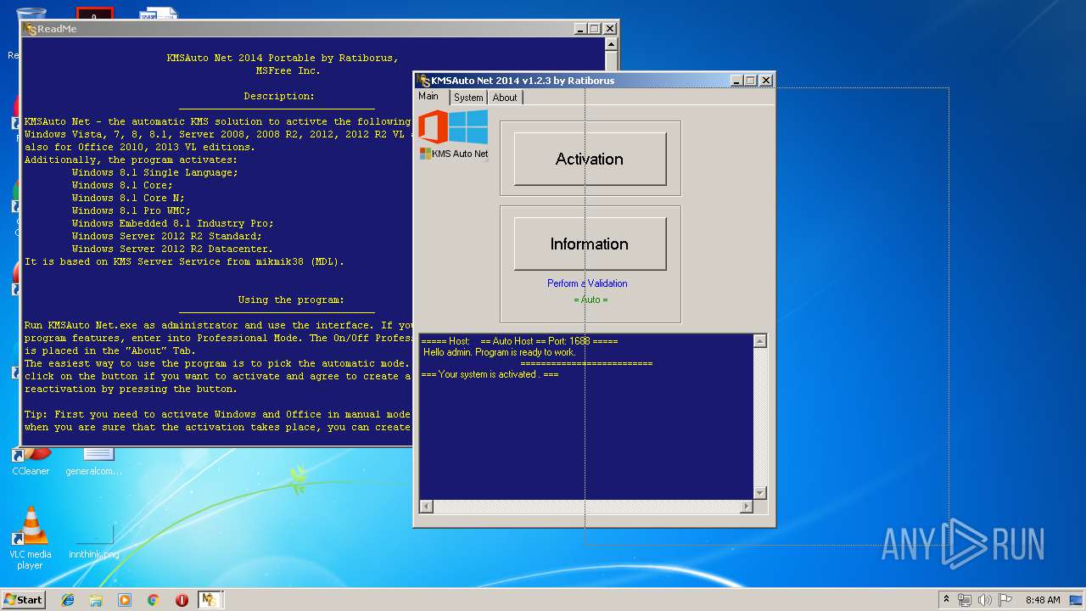Minimize the ReadMe window
1086x611 pixels.
(580, 29)
